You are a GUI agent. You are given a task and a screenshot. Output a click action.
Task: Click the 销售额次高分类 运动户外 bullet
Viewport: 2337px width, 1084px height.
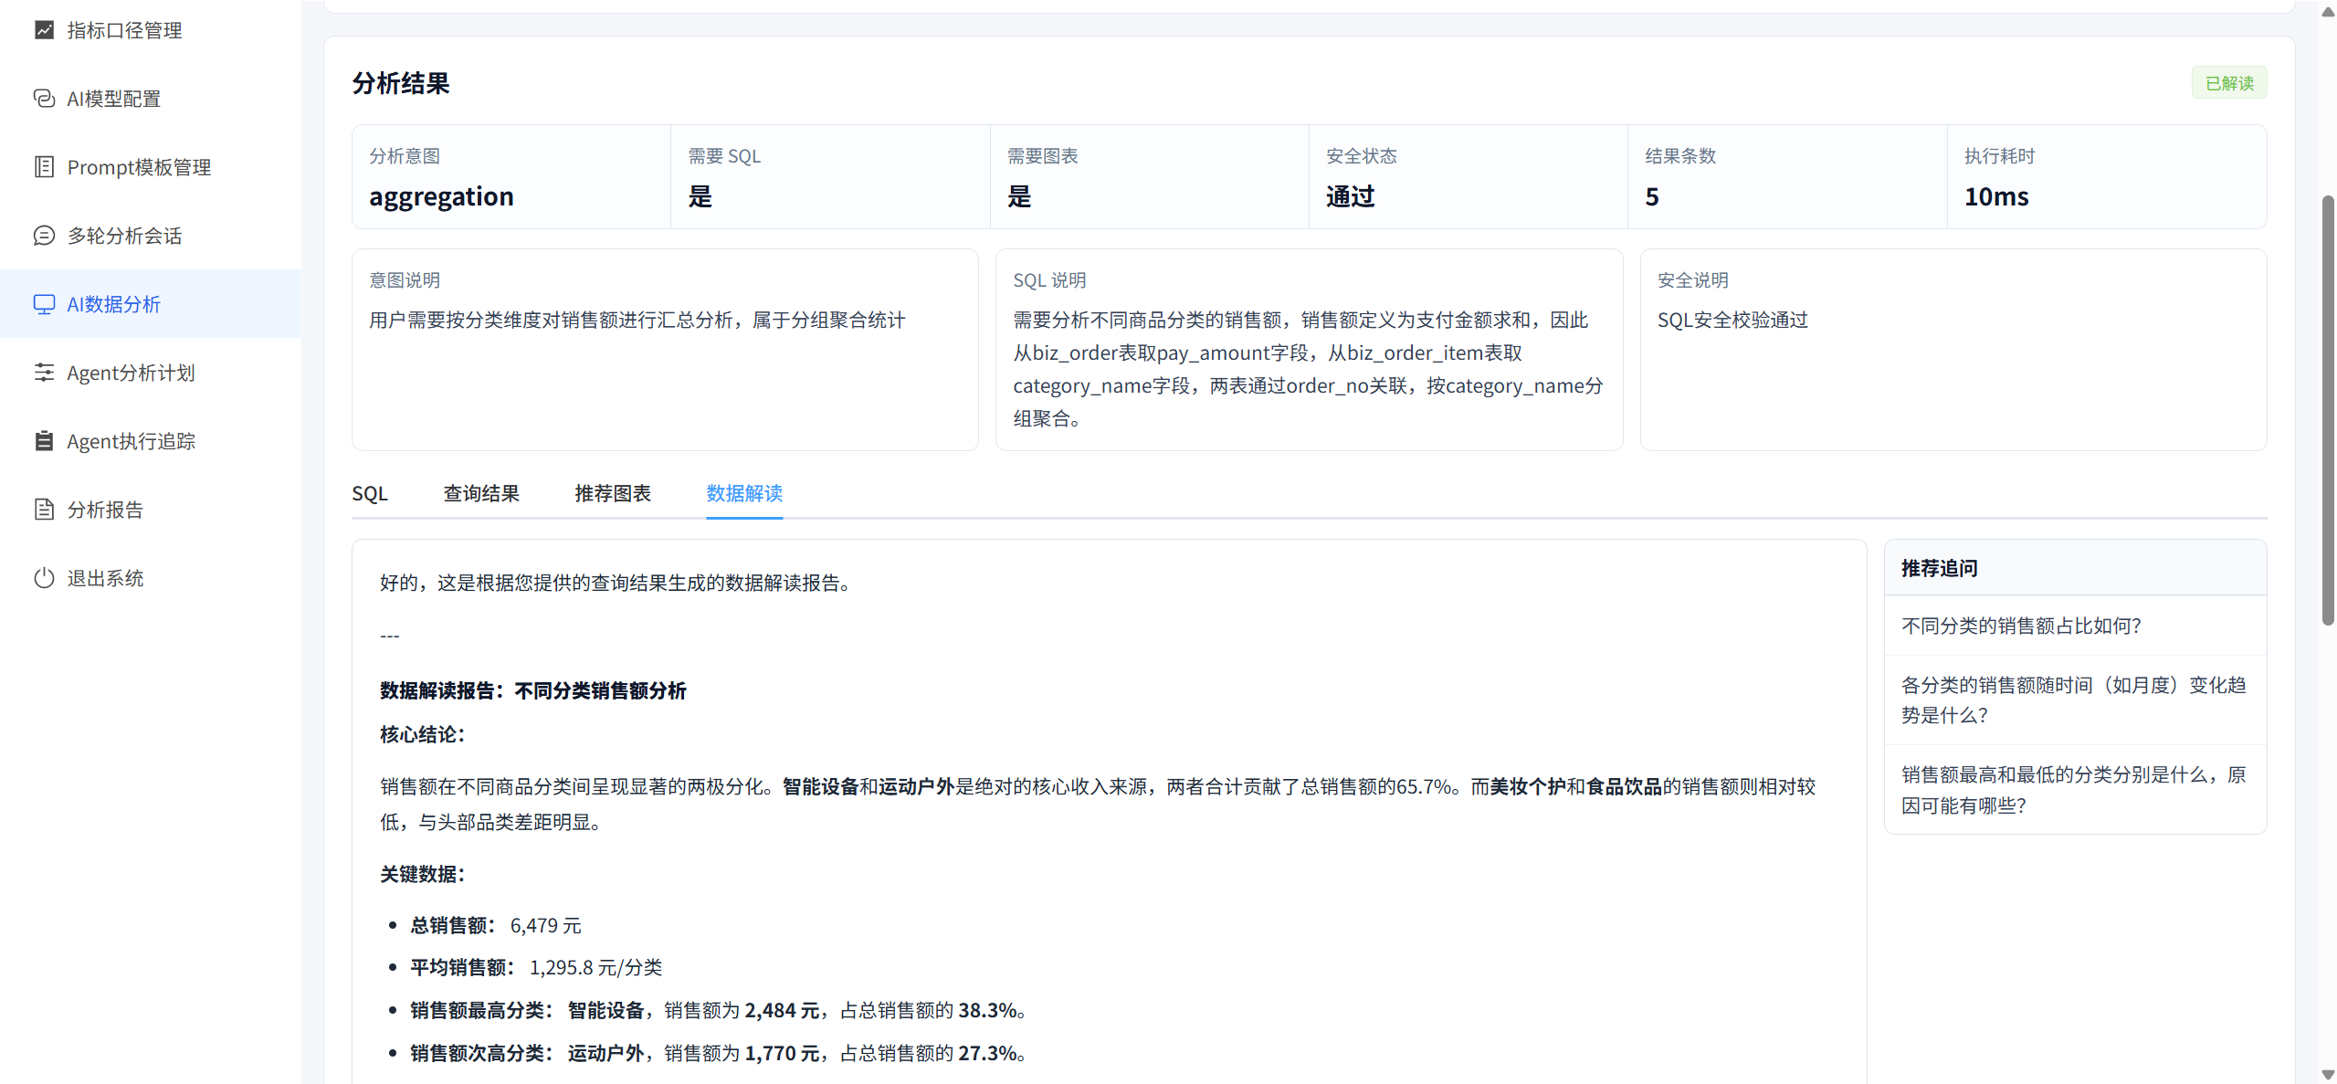[721, 1053]
